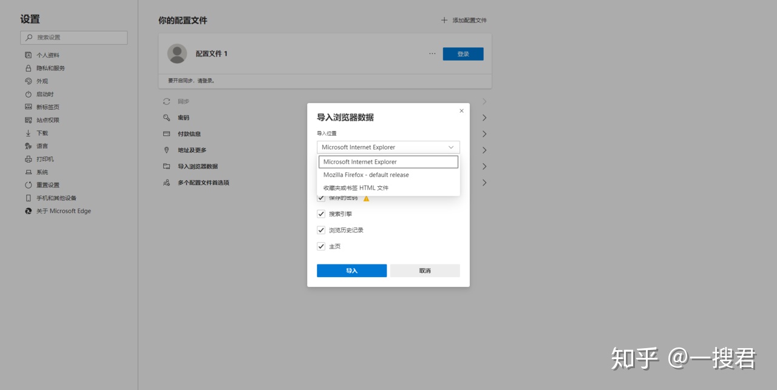Click the Downloads arrow icon in sidebar
Viewport: 777px width, 390px height.
click(28, 133)
